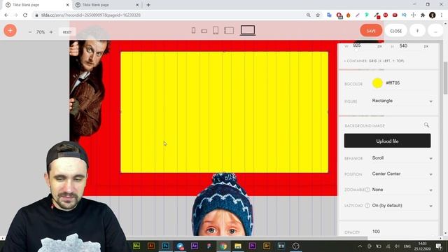Bookmark this page with the star icon

tap(318, 15)
